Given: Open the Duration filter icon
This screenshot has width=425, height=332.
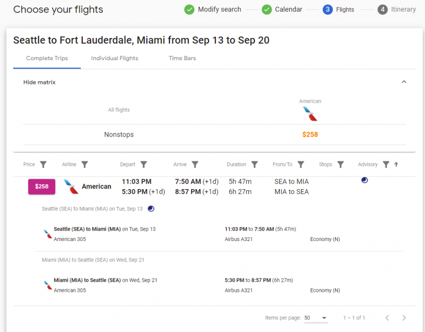Looking at the screenshot, I should [x=254, y=164].
